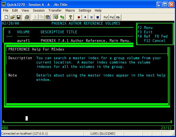Image resolution: width=176 pixels, height=137 pixels.
Task: Click the PREFERENCE Help For MIndex heading
Action: coord(36,49)
